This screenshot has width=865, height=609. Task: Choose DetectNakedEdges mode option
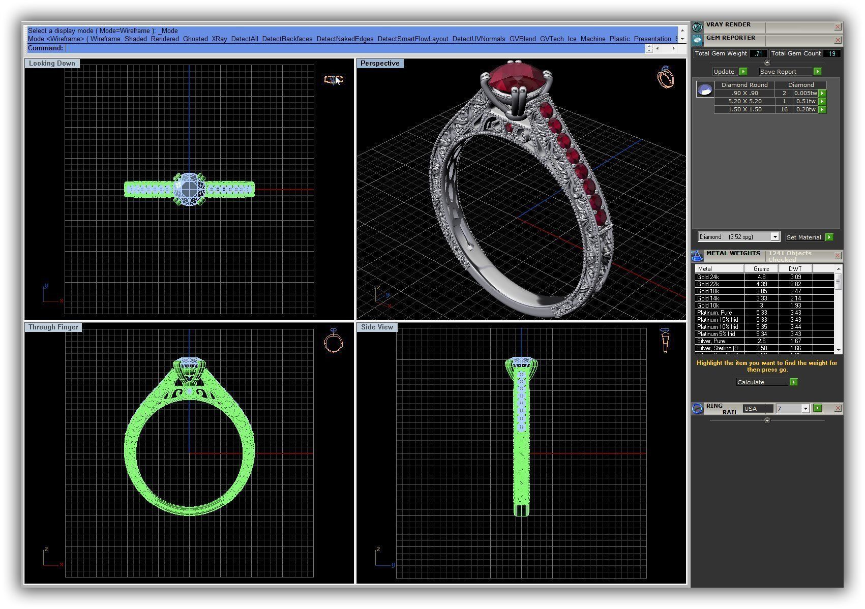pos(345,39)
